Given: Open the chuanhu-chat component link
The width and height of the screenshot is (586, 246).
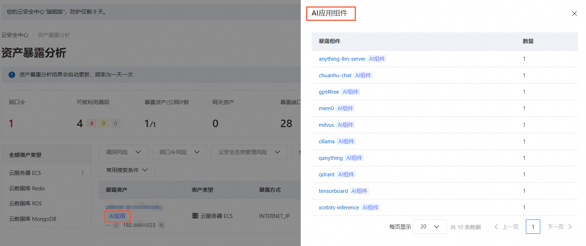Looking at the screenshot, I should pyautogui.click(x=335, y=75).
